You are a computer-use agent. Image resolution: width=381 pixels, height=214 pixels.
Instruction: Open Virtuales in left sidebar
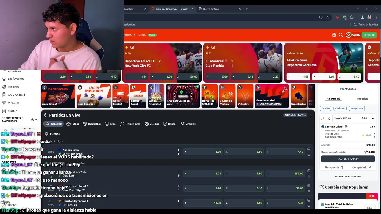[x=13, y=103]
